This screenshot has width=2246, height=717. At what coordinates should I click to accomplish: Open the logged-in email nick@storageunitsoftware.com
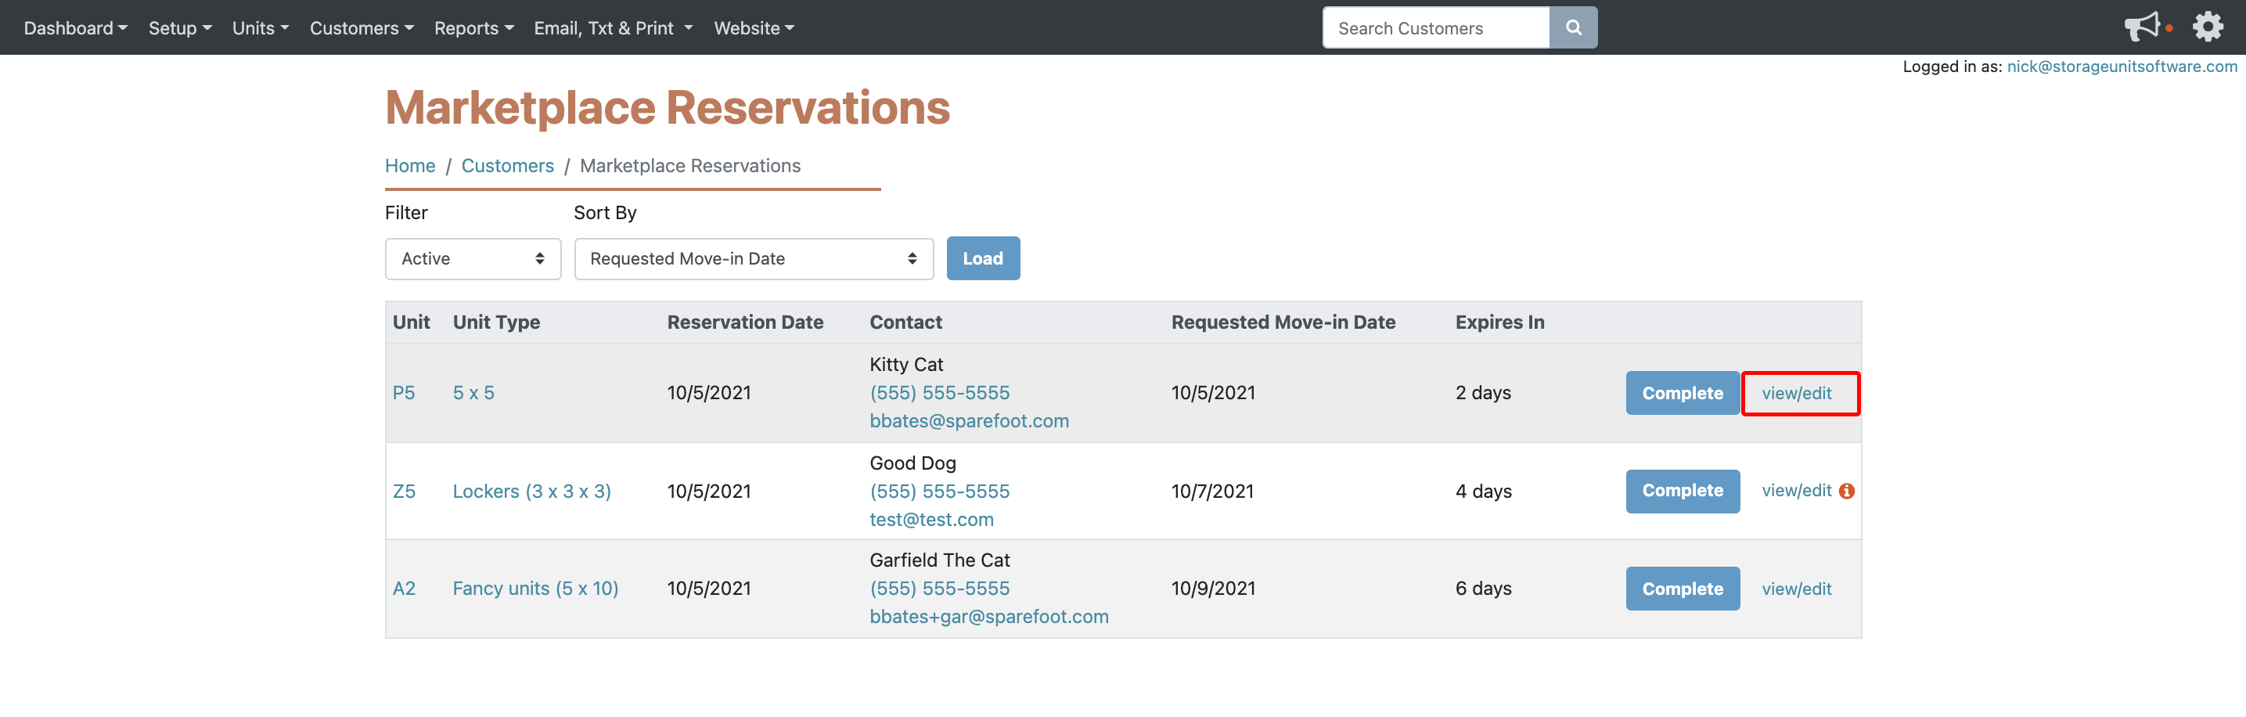pyautogui.click(x=2122, y=67)
